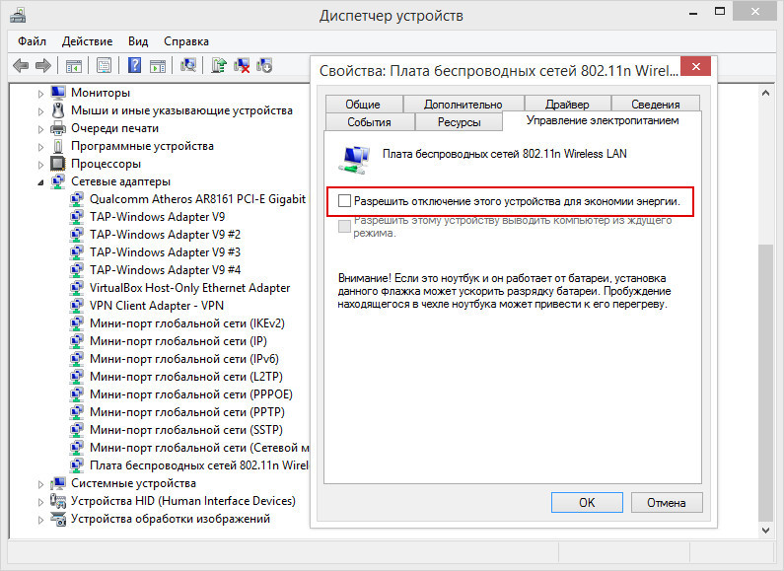Click the VPN Client Adapter icon
Screen dimensions: 784x571
tap(77, 306)
